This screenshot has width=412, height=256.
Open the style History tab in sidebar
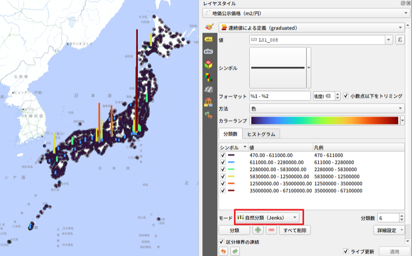point(209,115)
